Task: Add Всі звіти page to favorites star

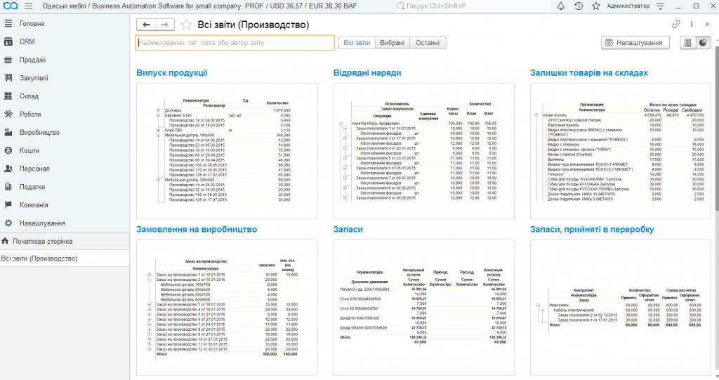Action: pos(185,25)
